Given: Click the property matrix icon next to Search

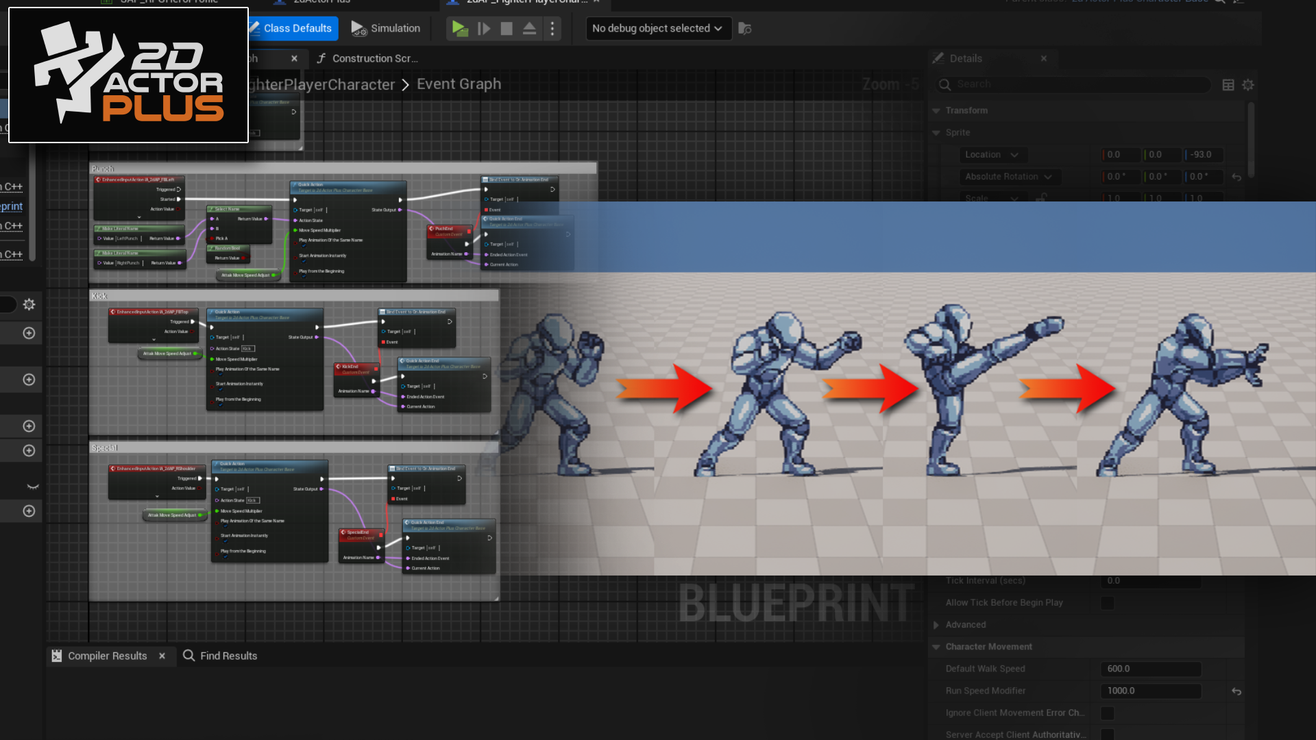Looking at the screenshot, I should tap(1227, 84).
